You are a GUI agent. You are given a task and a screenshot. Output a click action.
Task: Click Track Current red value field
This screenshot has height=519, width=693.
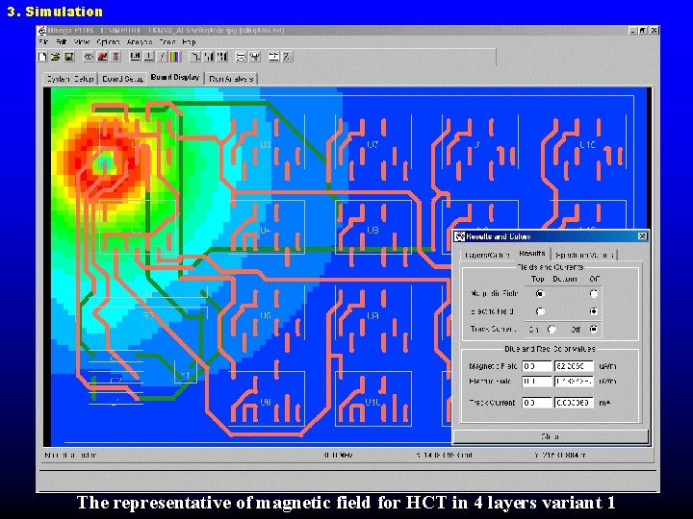(574, 403)
